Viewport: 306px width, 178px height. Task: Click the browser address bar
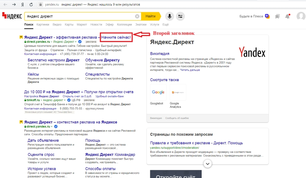(172, 4)
